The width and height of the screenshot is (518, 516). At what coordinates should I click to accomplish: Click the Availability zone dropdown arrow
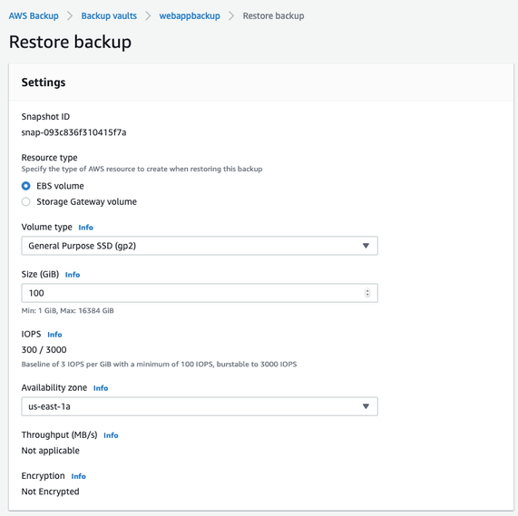pos(366,406)
